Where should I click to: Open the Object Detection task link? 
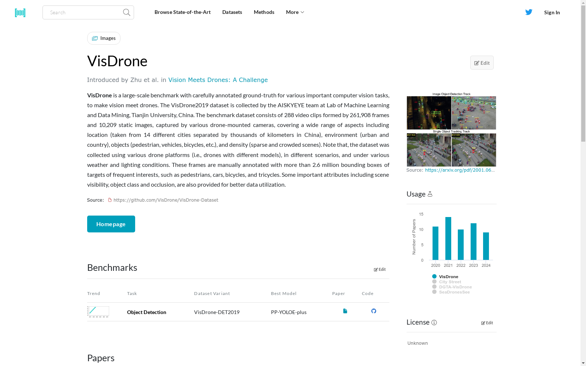pyautogui.click(x=146, y=312)
